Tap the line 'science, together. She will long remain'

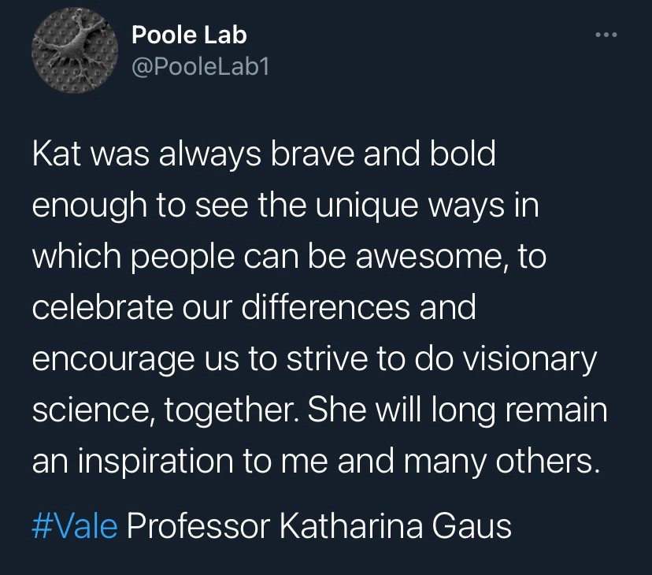tap(320, 410)
